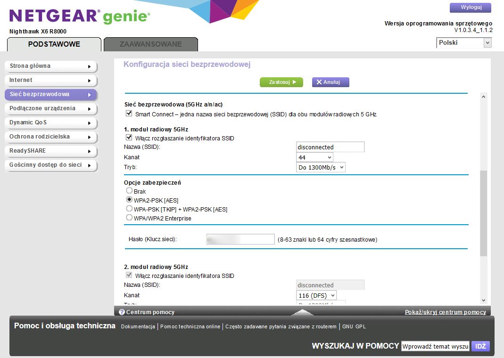Click the Zastosuj button

[x=281, y=82]
